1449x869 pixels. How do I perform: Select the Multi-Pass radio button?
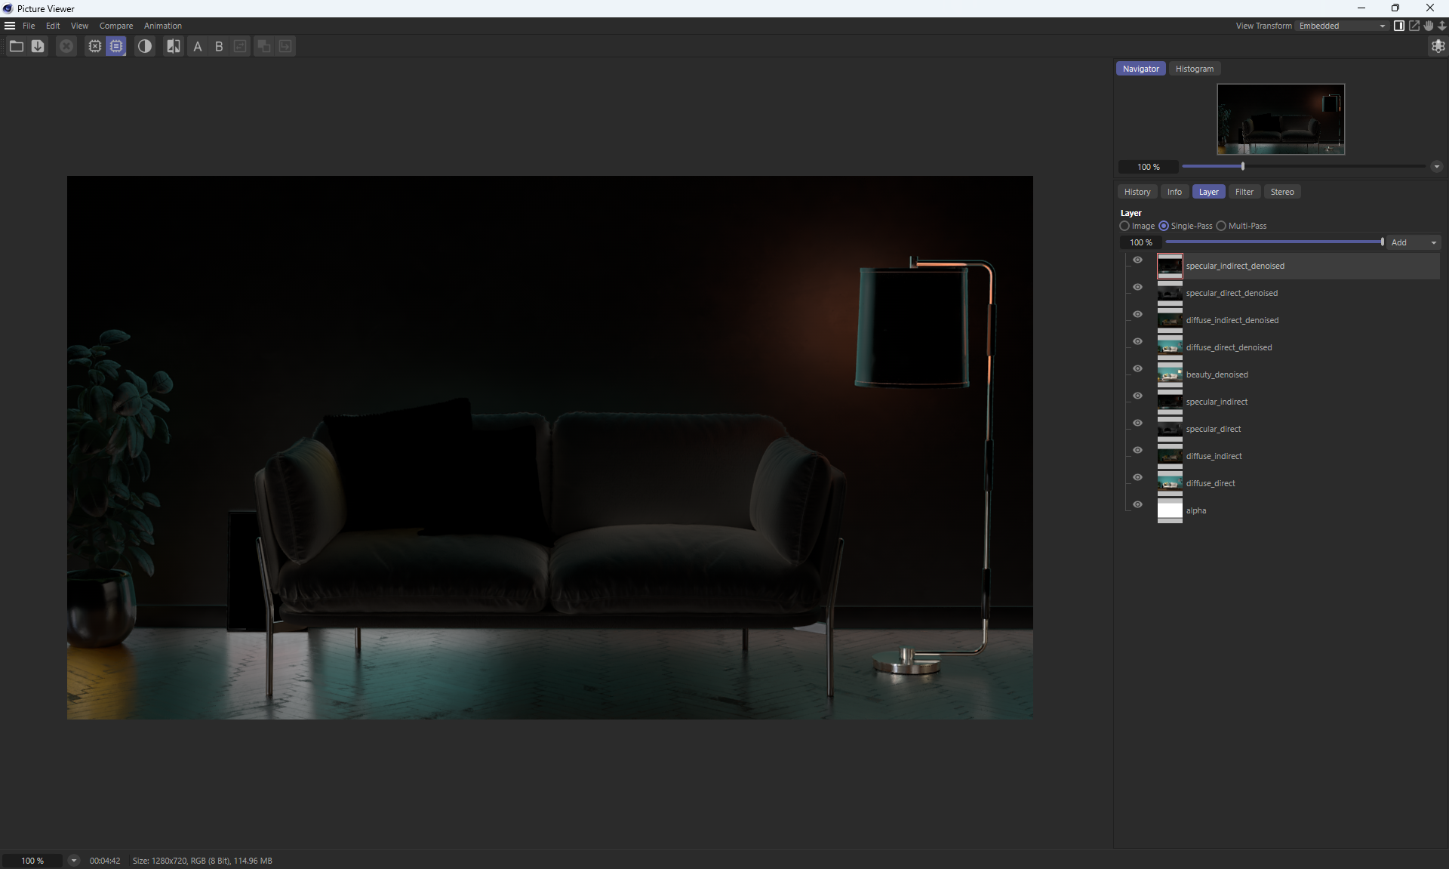pyautogui.click(x=1221, y=226)
